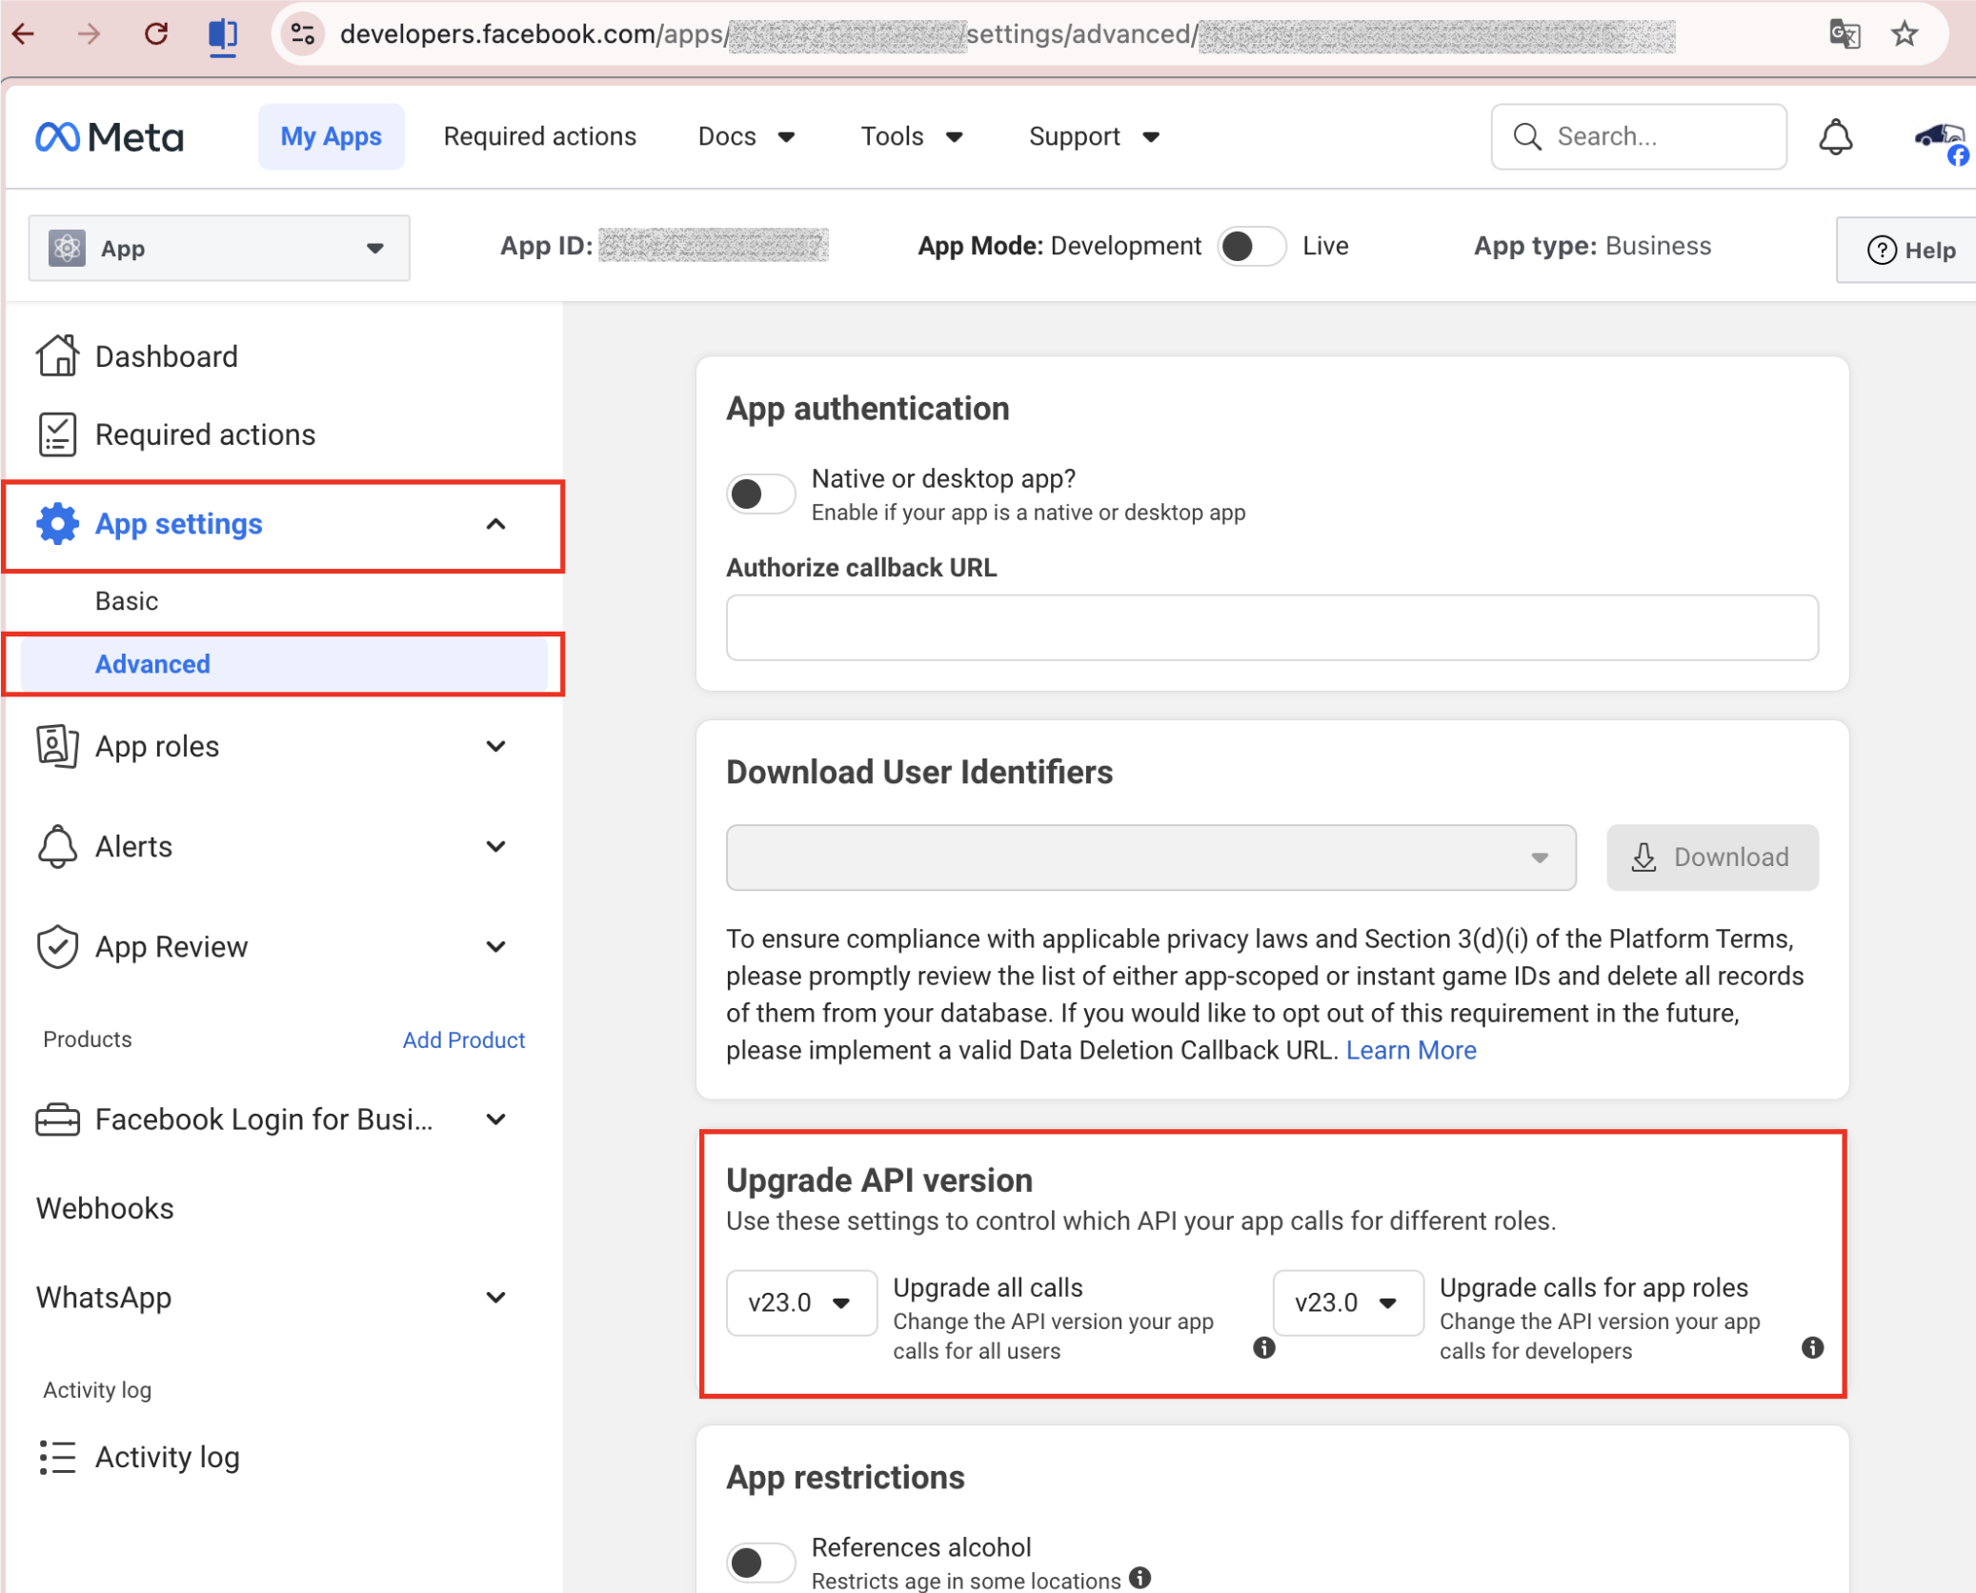The image size is (1976, 1593).
Task: Click info icon next to Restricts age text
Action: (1140, 1578)
